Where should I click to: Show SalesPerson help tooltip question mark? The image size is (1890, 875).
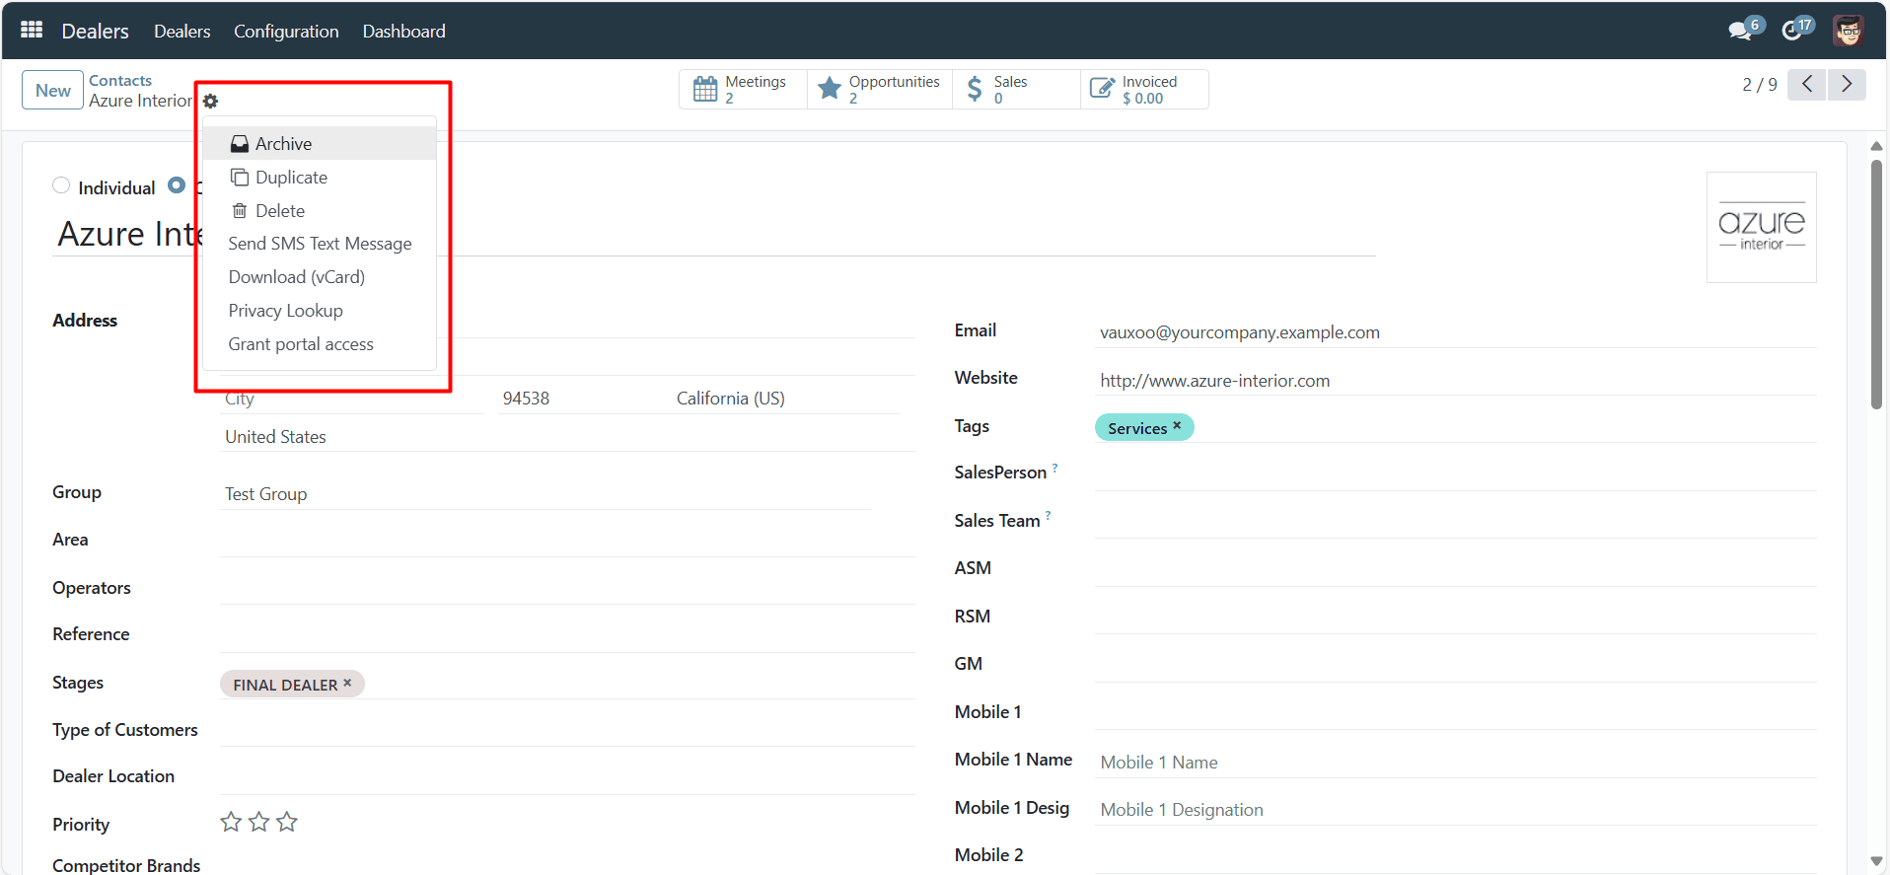pyautogui.click(x=1054, y=468)
